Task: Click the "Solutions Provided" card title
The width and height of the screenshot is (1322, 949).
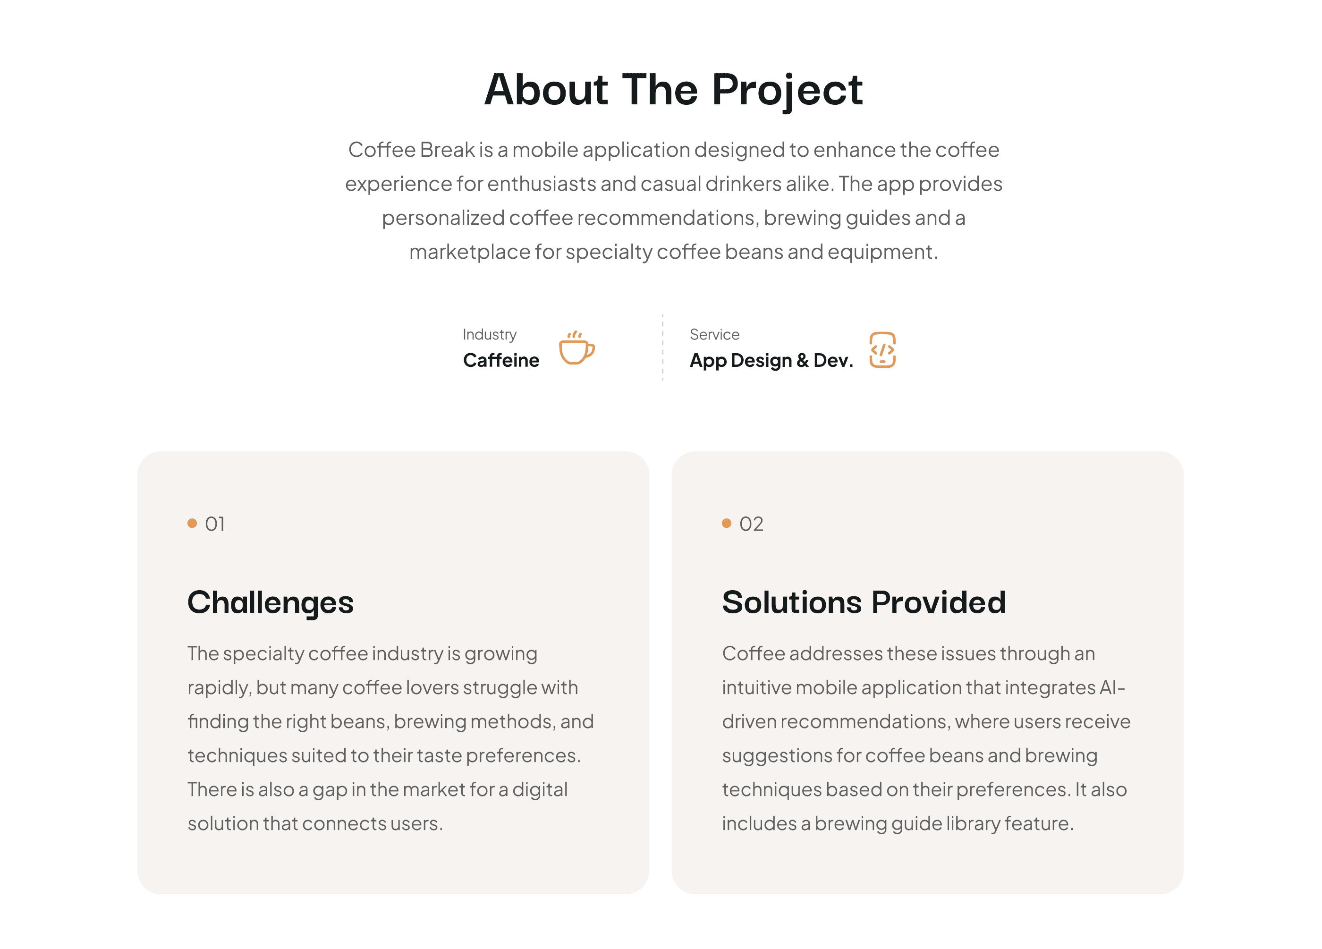Action: click(x=863, y=602)
